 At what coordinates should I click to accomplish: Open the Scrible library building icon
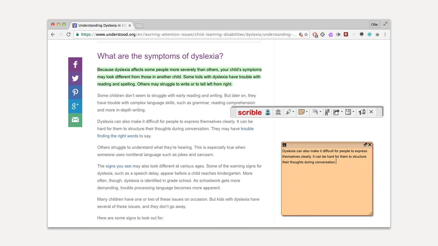click(278, 112)
